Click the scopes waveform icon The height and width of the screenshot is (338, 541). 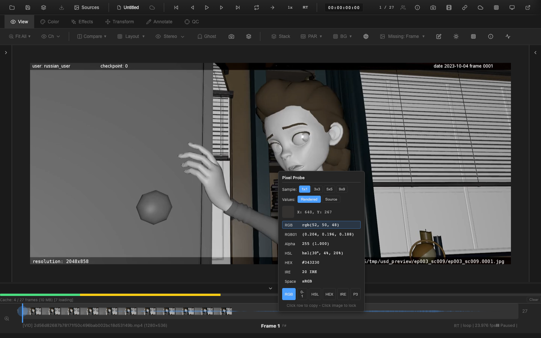508,36
